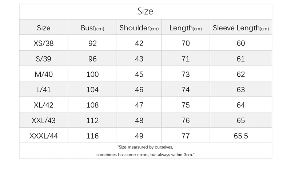Click the XXL/43 size cell
Image resolution: width=291 pixels, height=170 pixels.
click(44, 120)
